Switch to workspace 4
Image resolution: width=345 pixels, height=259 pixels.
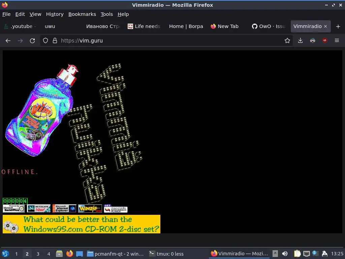pos(49,254)
